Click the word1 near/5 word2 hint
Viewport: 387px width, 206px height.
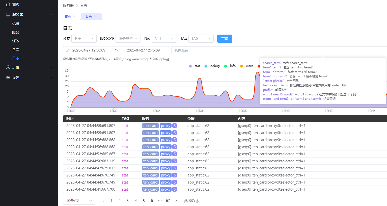pyautogui.click(x=278, y=94)
